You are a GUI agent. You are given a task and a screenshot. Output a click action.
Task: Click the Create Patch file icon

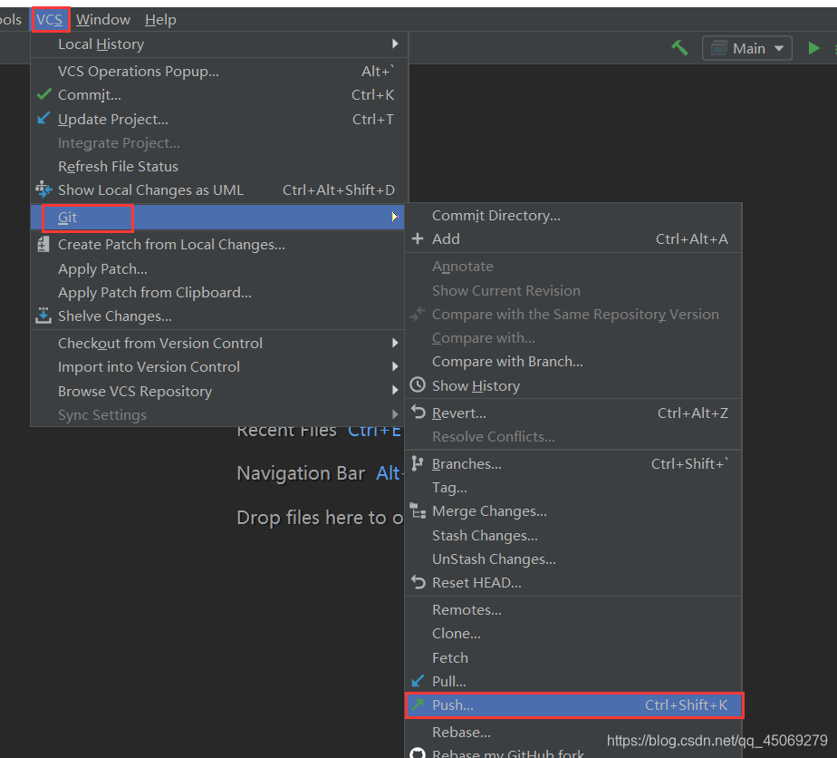pyautogui.click(x=43, y=244)
